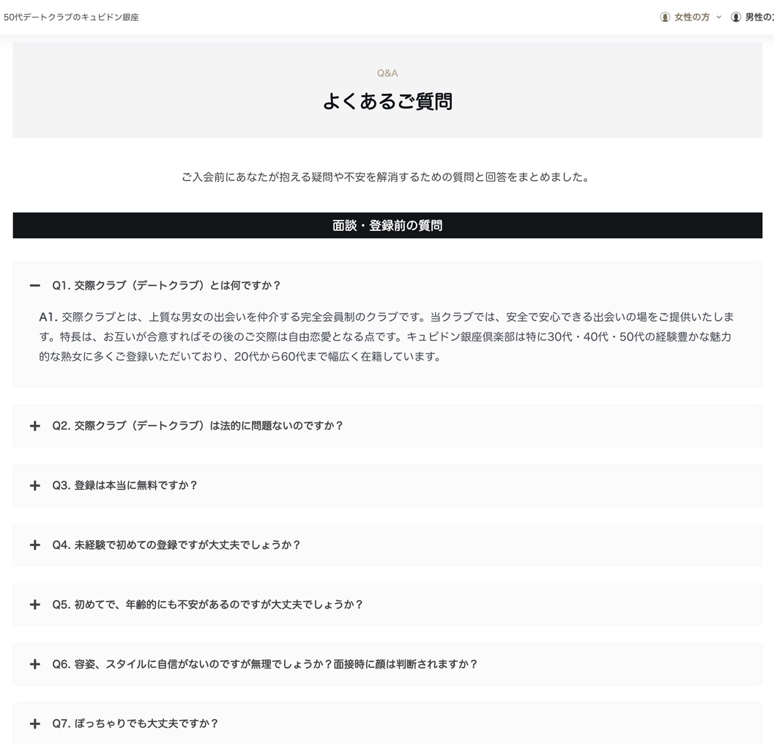Click the plus icon beside Q6
Screen dimensions: 774x744
[x=34, y=664]
